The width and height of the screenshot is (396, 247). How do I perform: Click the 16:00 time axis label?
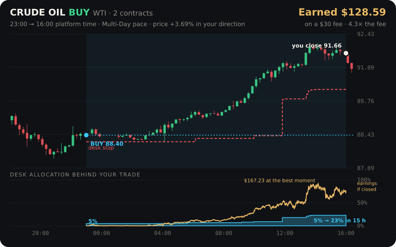click(346, 233)
